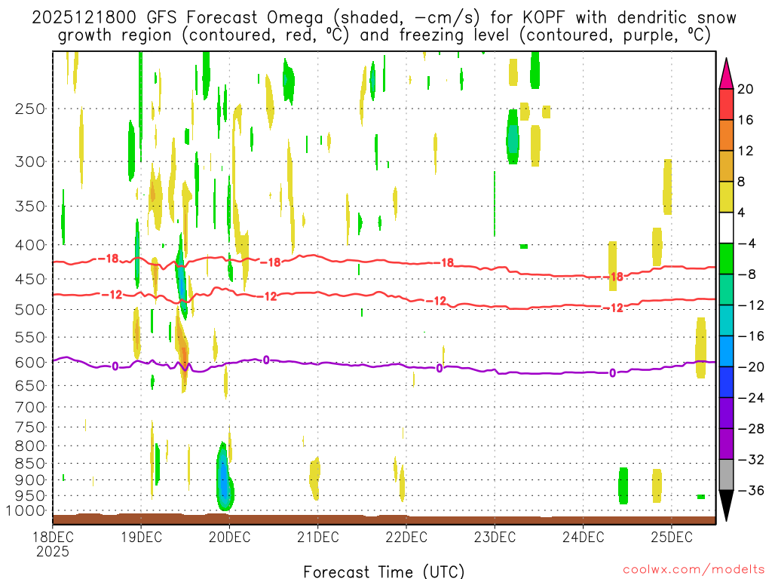Click the 20DEC date label on x-axis

(229, 537)
